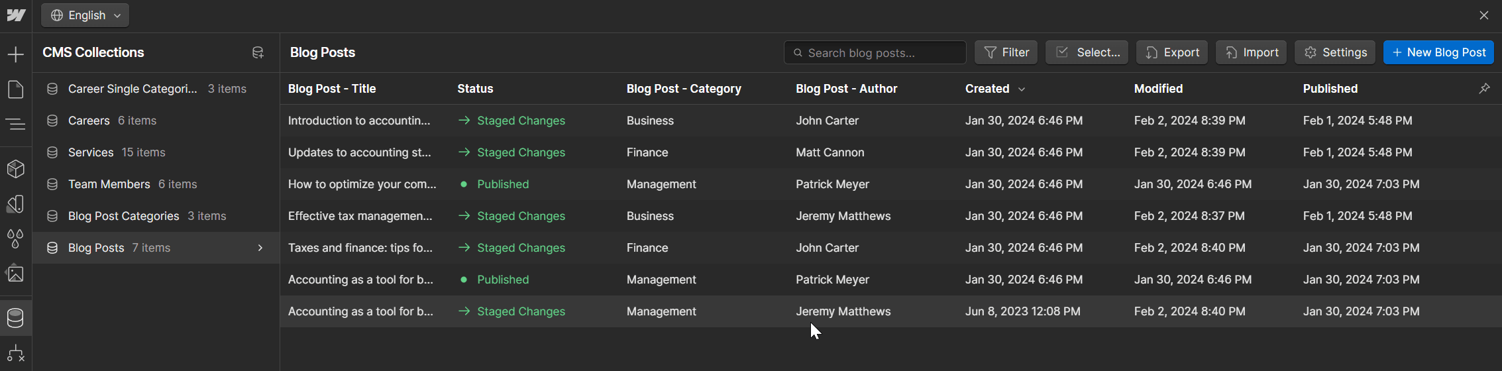Open the Add elements panel
The height and width of the screenshot is (371, 1502).
[16, 54]
